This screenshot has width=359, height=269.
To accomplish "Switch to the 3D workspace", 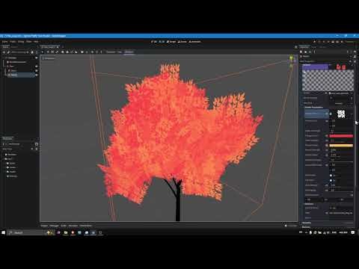I will pos(162,42).
